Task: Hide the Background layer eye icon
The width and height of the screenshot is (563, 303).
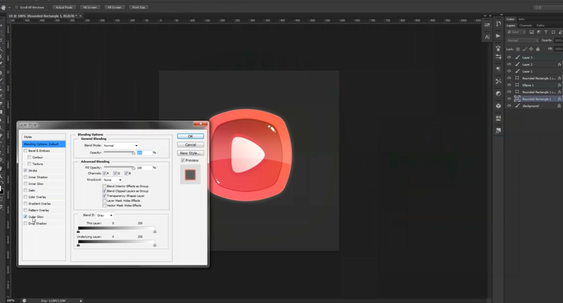Action: (x=509, y=106)
